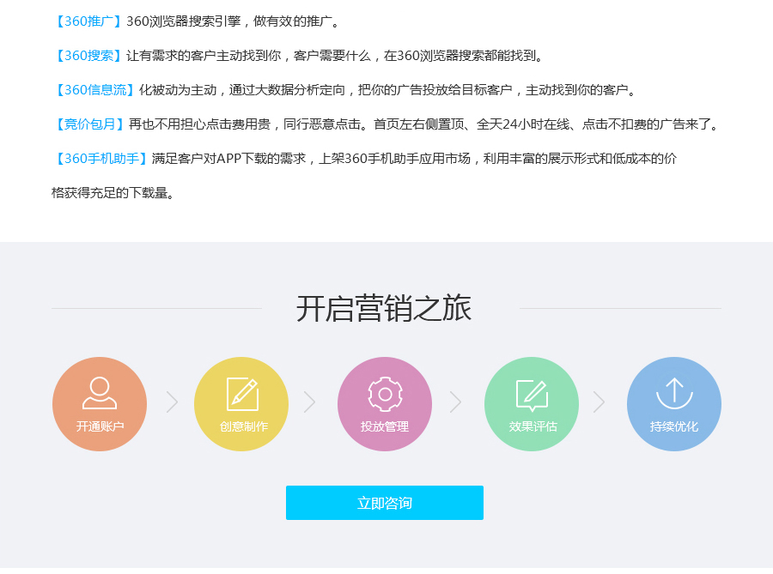Follow the 【360信息流】 link
Screen dimensions: 773x574
94,90
